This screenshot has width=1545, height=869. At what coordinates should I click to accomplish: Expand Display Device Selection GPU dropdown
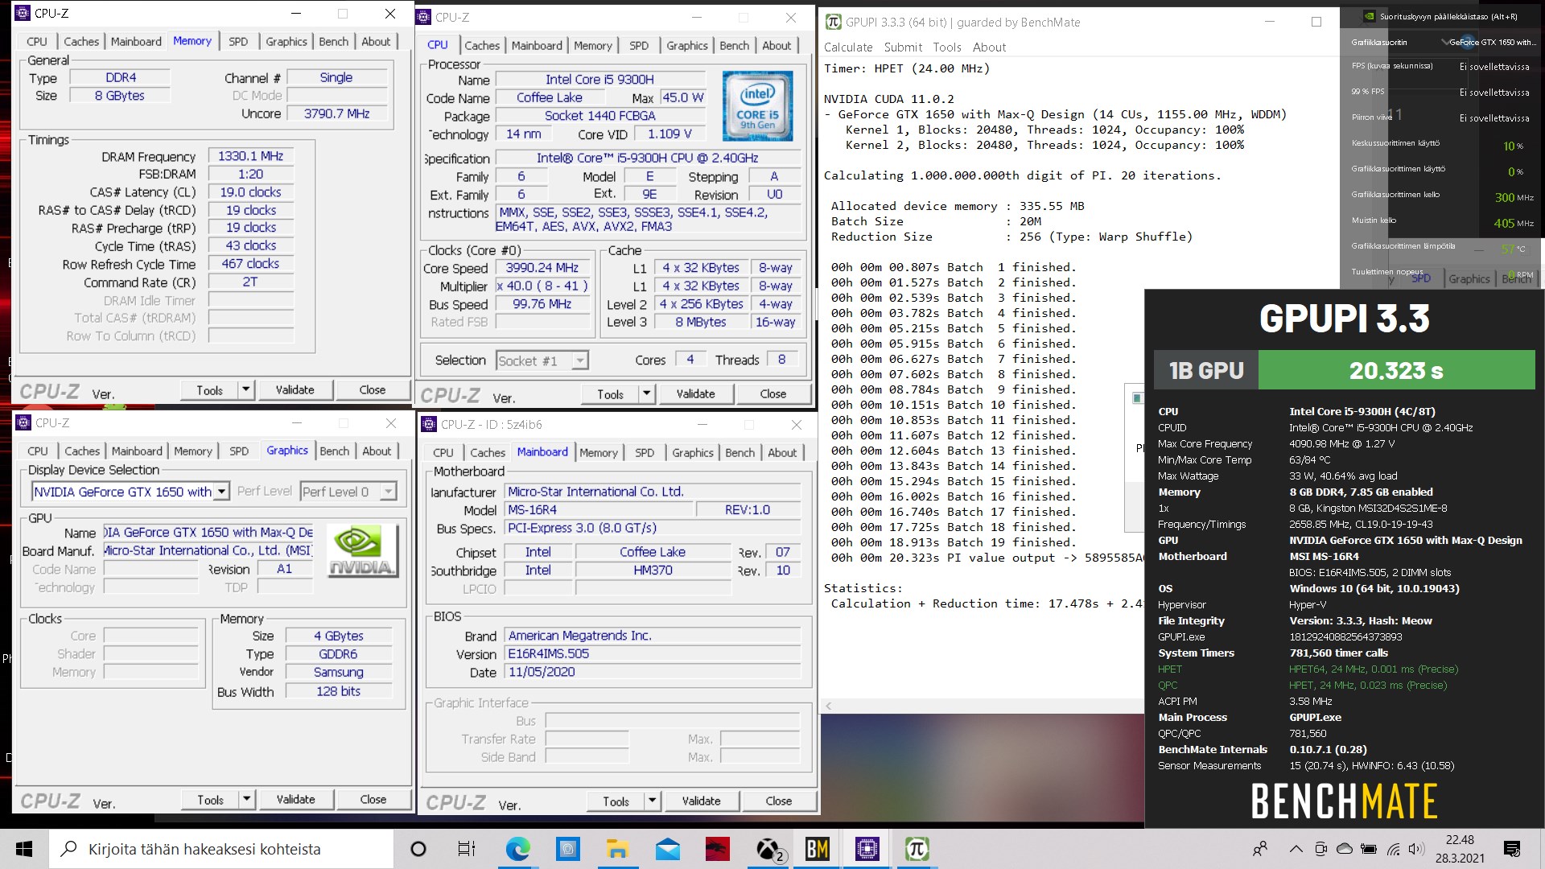pos(221,491)
